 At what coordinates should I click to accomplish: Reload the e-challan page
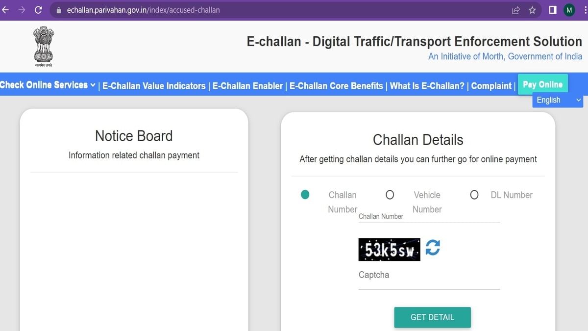(38, 10)
